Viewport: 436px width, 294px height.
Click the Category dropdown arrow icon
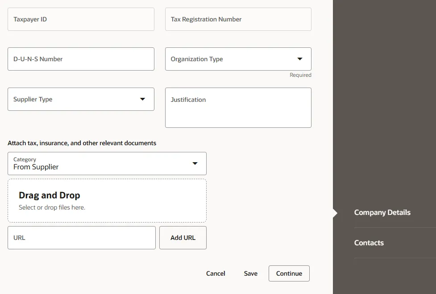[x=195, y=164]
